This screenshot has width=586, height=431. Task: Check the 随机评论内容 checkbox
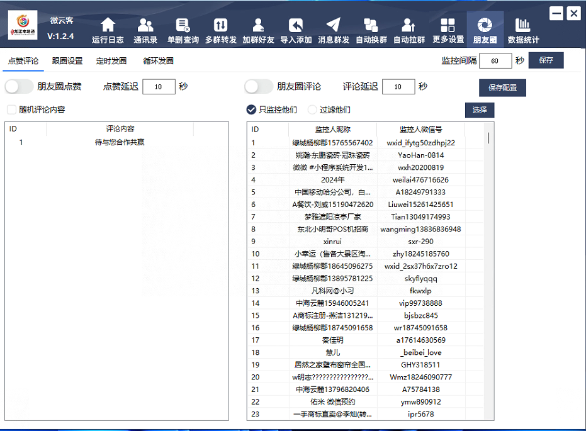[x=11, y=109]
